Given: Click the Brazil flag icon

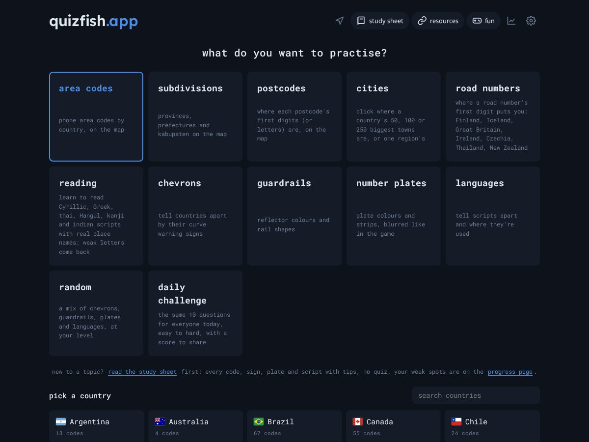Looking at the screenshot, I should pos(259,421).
